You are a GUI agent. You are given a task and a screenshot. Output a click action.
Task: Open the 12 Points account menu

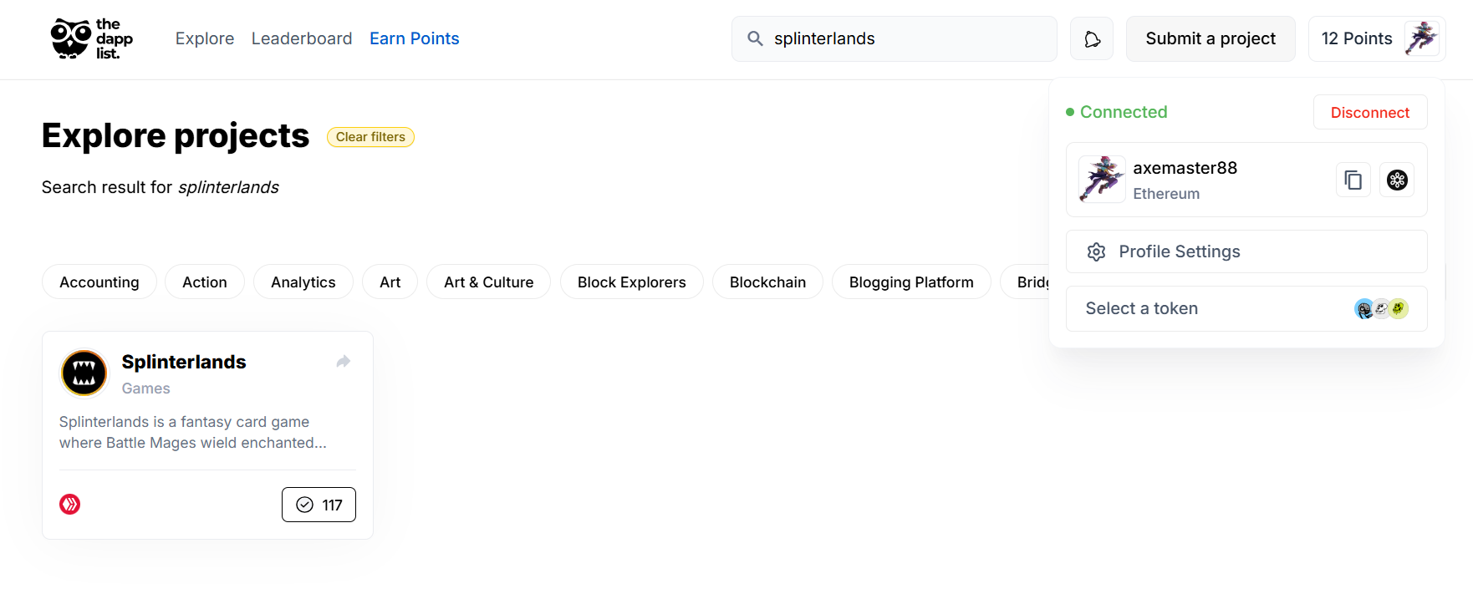(1377, 39)
